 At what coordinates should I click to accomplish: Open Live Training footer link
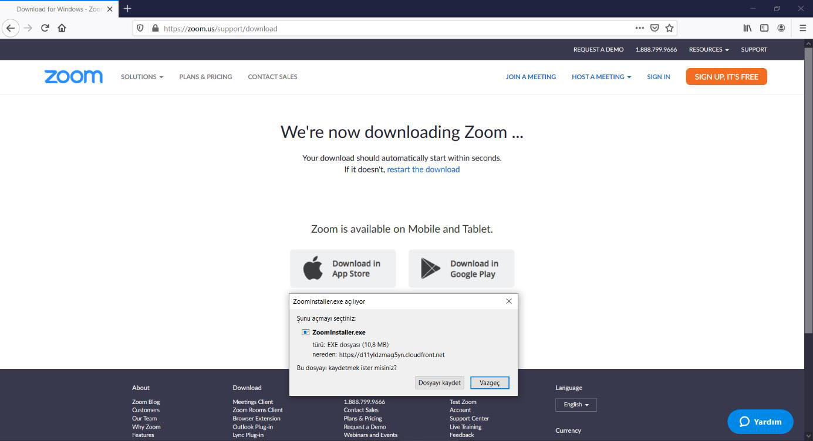pos(465,426)
